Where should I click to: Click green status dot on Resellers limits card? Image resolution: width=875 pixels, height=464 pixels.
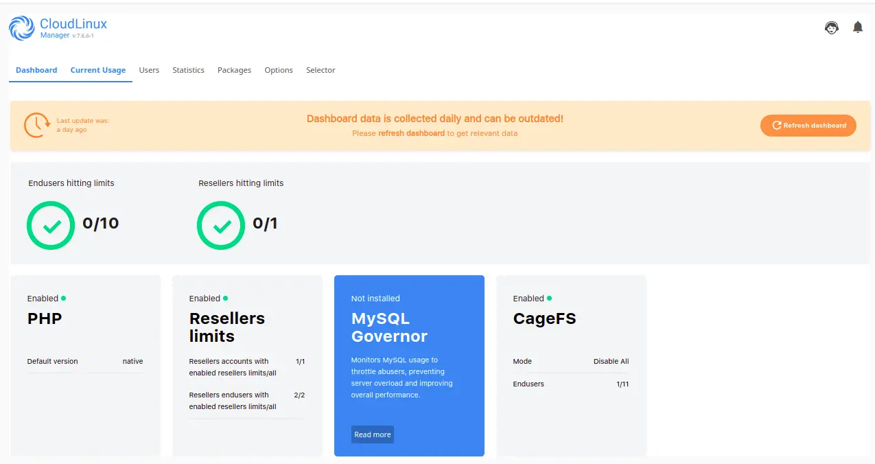pos(226,298)
